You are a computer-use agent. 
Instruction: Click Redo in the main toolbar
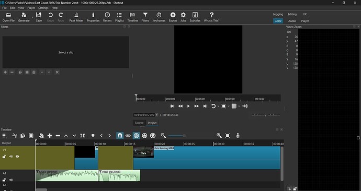click(61, 17)
